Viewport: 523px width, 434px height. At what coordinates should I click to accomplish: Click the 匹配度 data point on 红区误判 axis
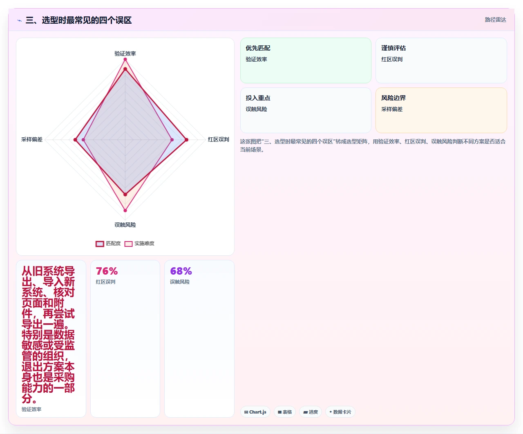pyautogui.click(x=187, y=140)
